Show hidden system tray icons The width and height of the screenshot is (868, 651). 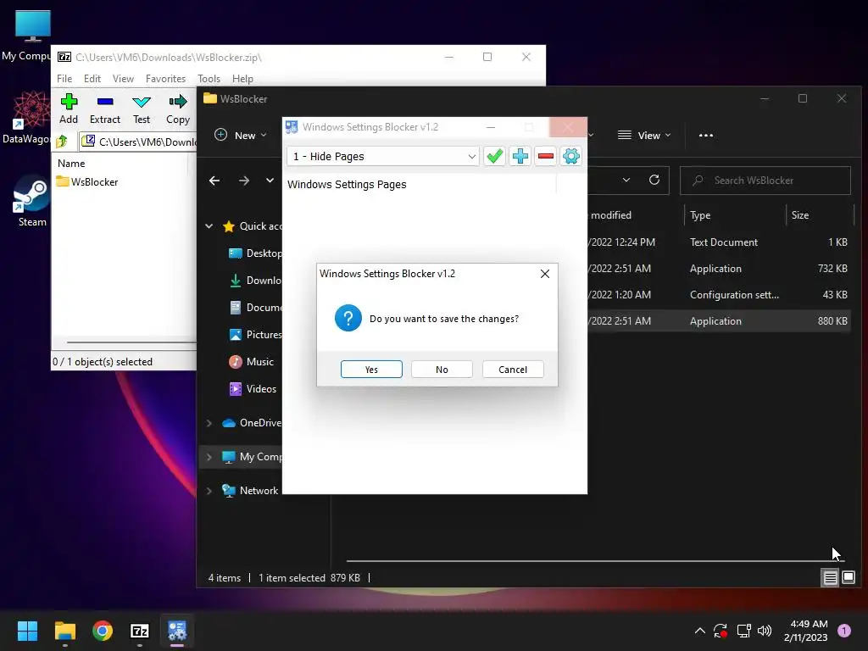tap(699, 631)
